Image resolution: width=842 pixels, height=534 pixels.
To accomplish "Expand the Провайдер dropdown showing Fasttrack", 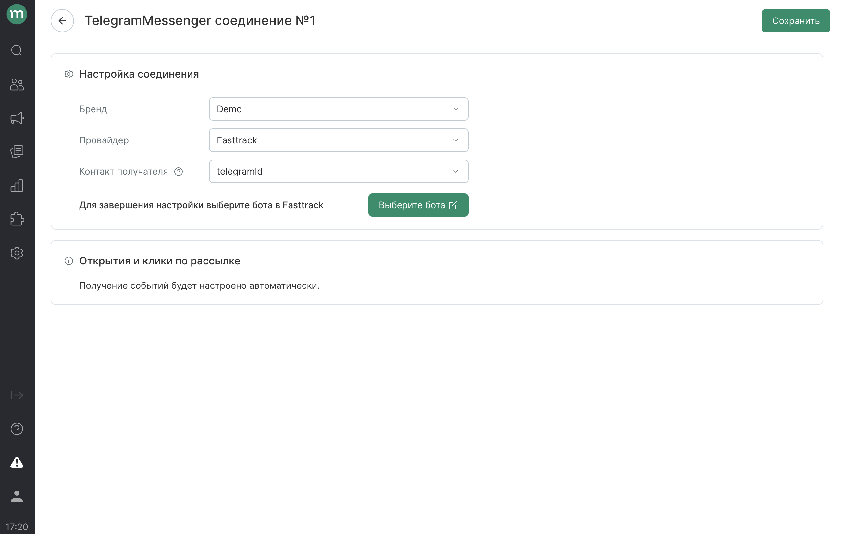I will pos(339,140).
